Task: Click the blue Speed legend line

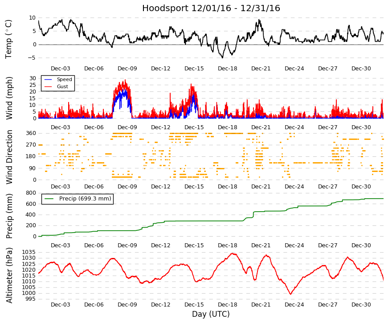Action: tap(48, 79)
